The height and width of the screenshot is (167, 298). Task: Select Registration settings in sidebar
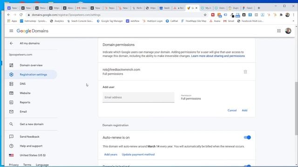(31, 74)
